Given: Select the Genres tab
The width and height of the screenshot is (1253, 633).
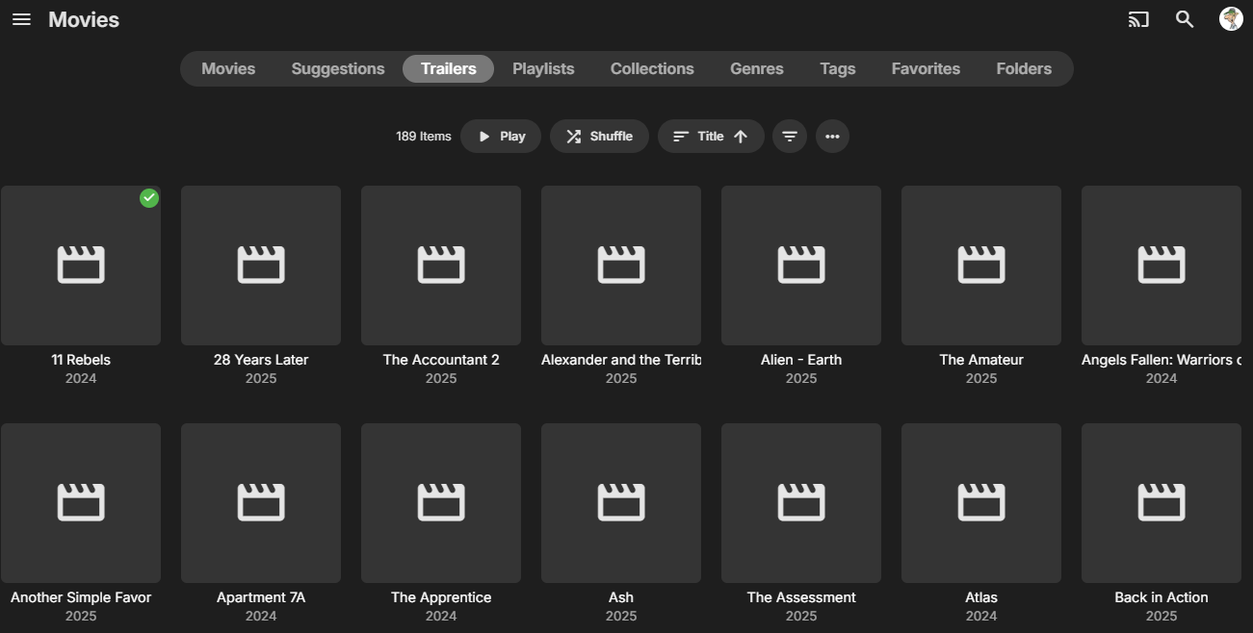Looking at the screenshot, I should coord(757,69).
